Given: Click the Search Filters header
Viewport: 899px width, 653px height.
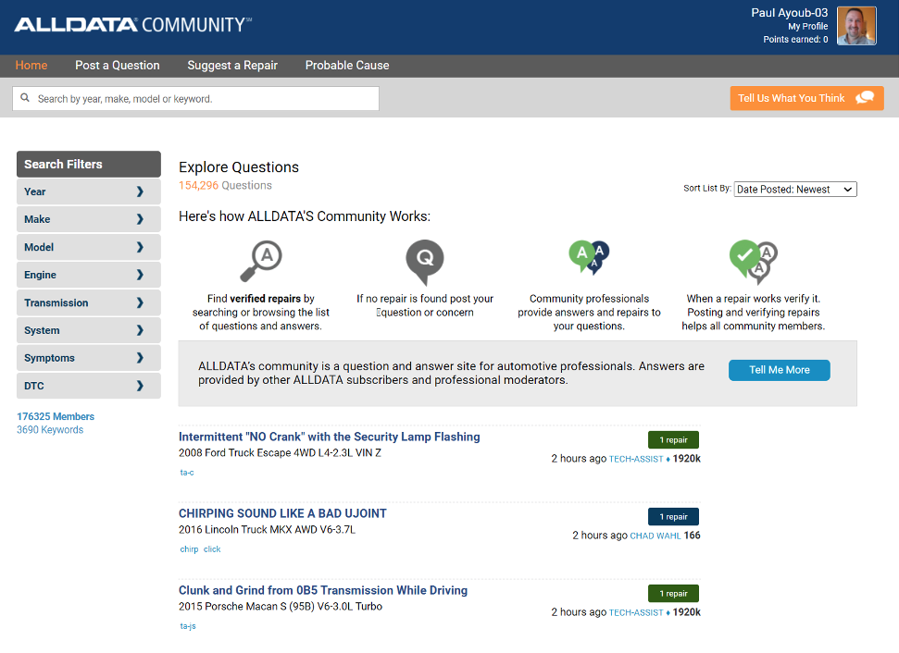Looking at the screenshot, I should [88, 165].
